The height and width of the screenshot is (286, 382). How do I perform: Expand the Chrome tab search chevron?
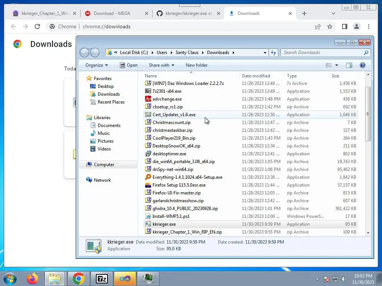coord(333,13)
